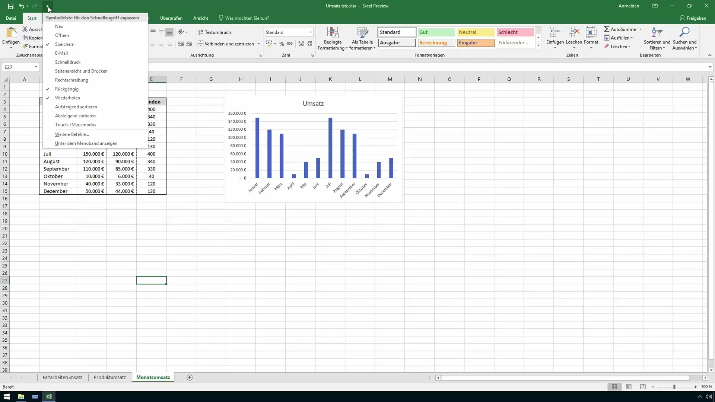The width and height of the screenshot is (715, 402).
Task: Click Verbinden und zentrieren merge icon
Action: [x=200, y=44]
